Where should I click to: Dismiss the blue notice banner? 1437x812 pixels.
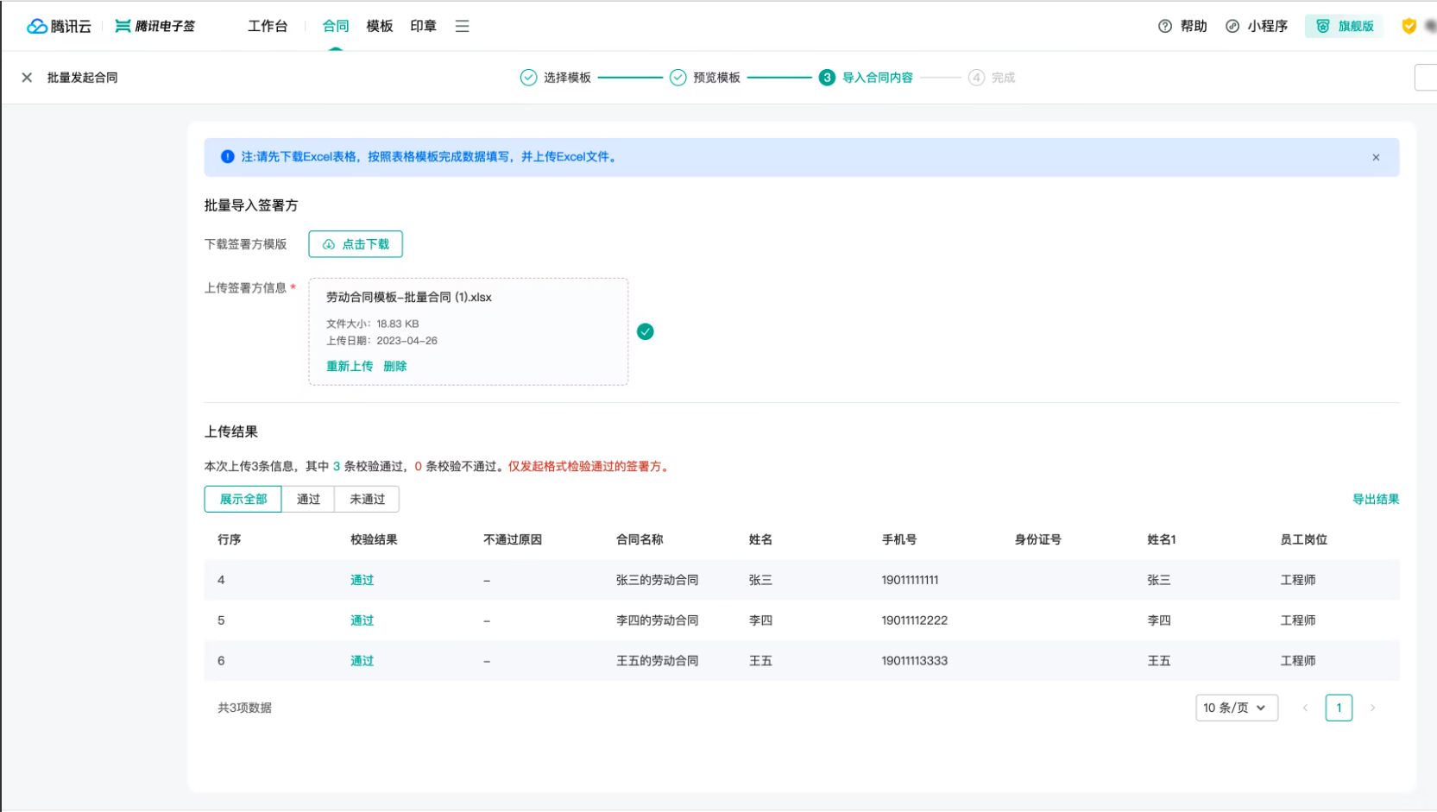(1376, 157)
